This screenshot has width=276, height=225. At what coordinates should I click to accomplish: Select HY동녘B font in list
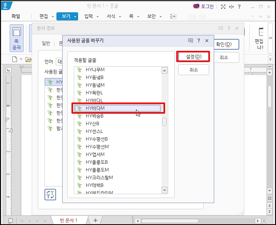pyautogui.click(x=118, y=77)
